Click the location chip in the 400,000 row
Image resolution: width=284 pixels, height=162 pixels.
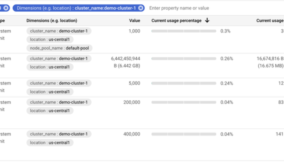coord(50,143)
